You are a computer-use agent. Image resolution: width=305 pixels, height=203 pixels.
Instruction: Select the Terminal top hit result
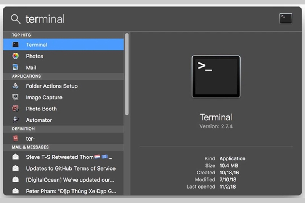coord(63,45)
